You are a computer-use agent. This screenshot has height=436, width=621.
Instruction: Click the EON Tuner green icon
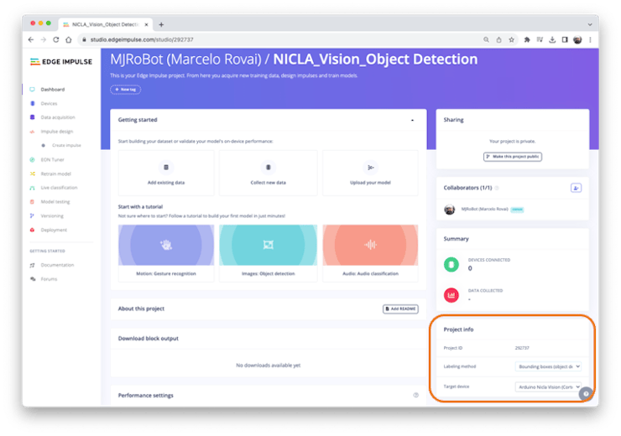pos(32,160)
